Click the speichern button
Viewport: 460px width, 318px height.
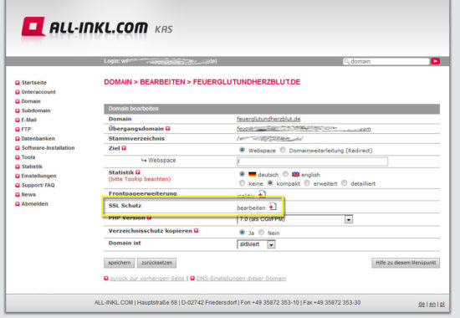pos(119,263)
